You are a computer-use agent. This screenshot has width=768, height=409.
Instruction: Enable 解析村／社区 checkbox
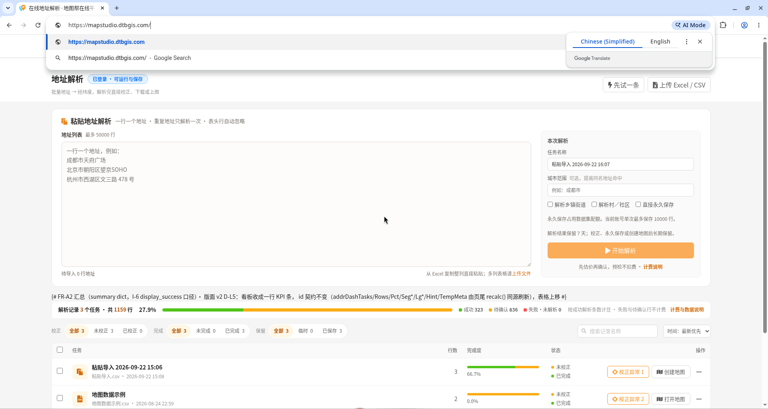[x=594, y=204]
